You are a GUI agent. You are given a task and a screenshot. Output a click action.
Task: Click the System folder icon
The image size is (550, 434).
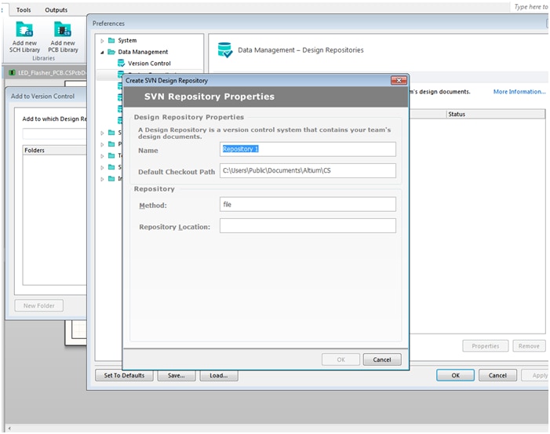pyautogui.click(x=111, y=40)
